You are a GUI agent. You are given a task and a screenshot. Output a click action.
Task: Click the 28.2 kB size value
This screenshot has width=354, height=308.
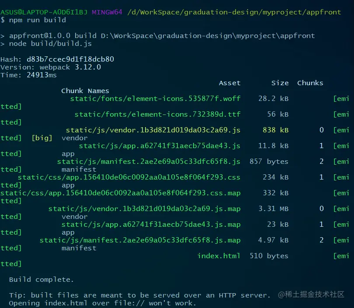[x=274, y=99]
